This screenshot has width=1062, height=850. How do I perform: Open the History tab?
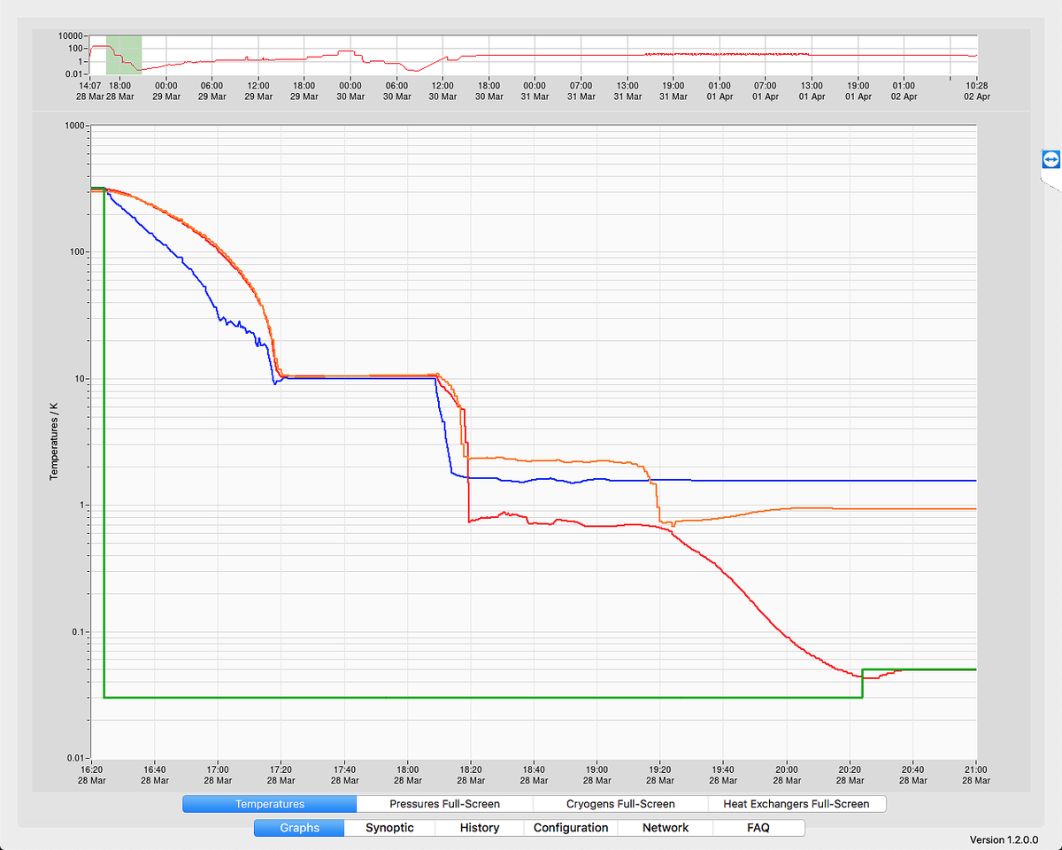480,828
